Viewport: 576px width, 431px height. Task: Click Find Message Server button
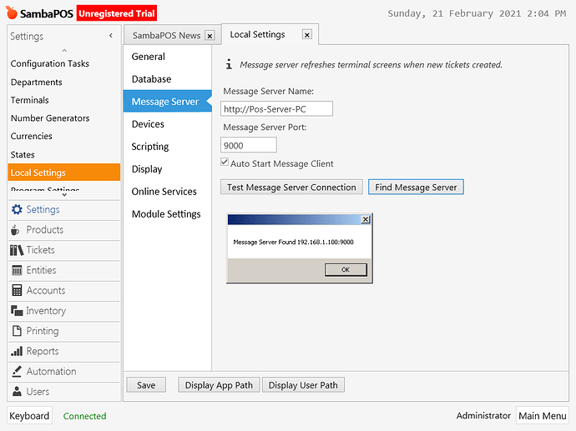416,187
